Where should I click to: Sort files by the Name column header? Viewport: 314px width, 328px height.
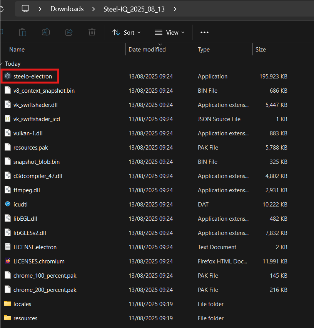click(17, 50)
